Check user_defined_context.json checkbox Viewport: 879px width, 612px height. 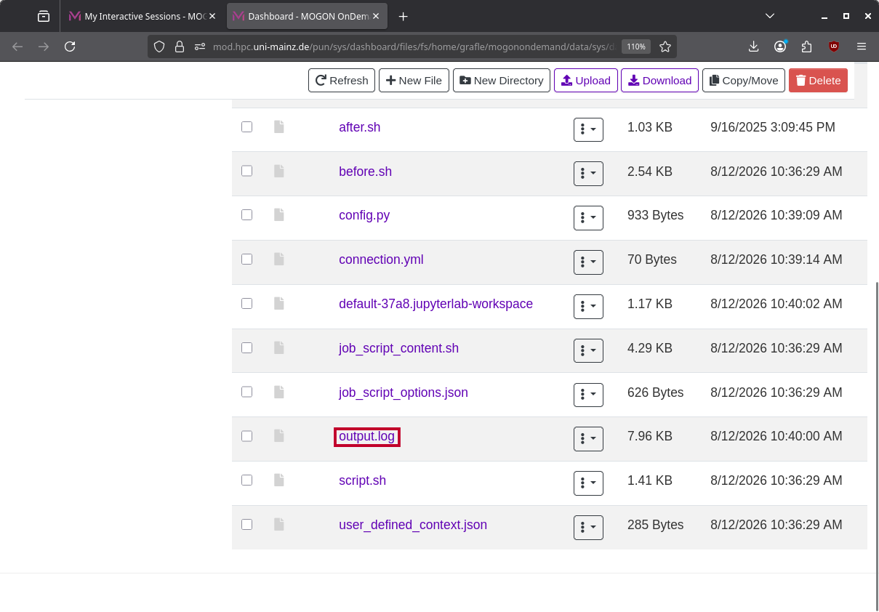pyautogui.click(x=246, y=524)
